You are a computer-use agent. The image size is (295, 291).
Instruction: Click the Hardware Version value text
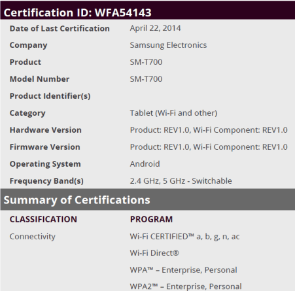209,130
